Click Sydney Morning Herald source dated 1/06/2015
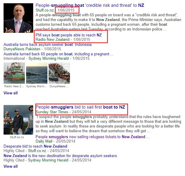185x176 pixels. pyautogui.click(x=49, y=58)
